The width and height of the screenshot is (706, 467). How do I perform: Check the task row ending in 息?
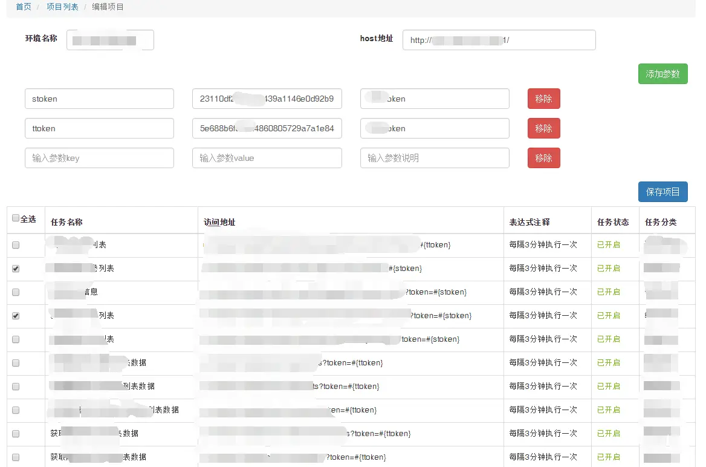click(x=16, y=292)
